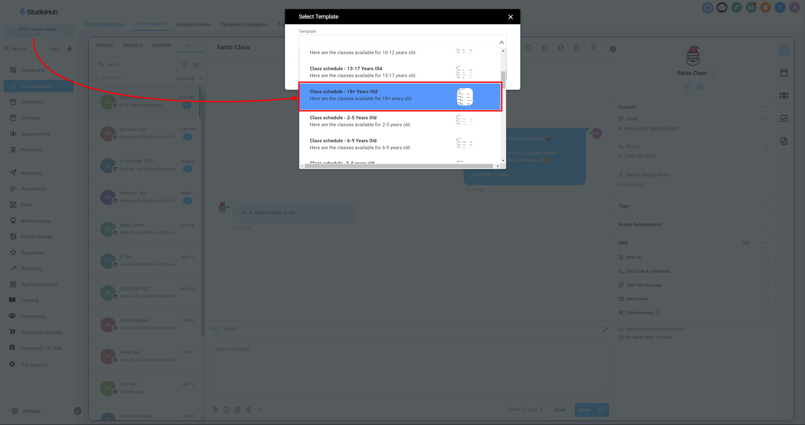Open the conversation list filter icon
The image size is (805, 425).
184,65
